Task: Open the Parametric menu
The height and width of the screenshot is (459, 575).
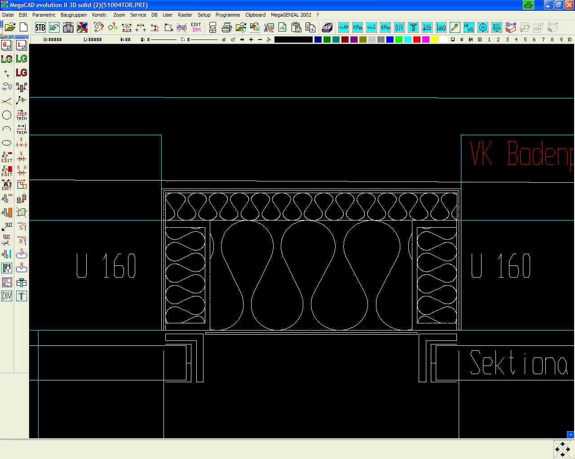Action: (44, 15)
